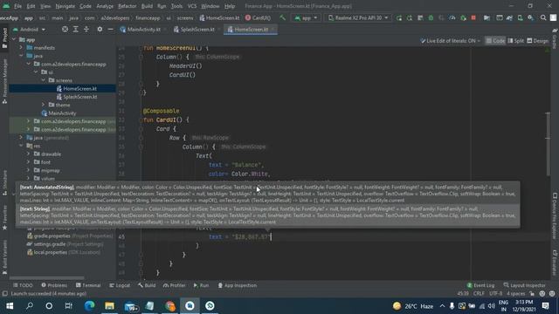Open the Android project view dropdown
The height and width of the screenshot is (314, 559).
click(x=29, y=30)
